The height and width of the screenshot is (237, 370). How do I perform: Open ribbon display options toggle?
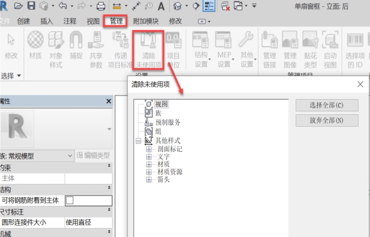[202, 21]
